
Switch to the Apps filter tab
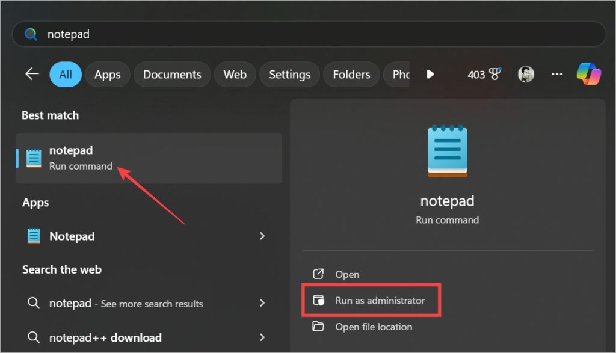tap(107, 74)
